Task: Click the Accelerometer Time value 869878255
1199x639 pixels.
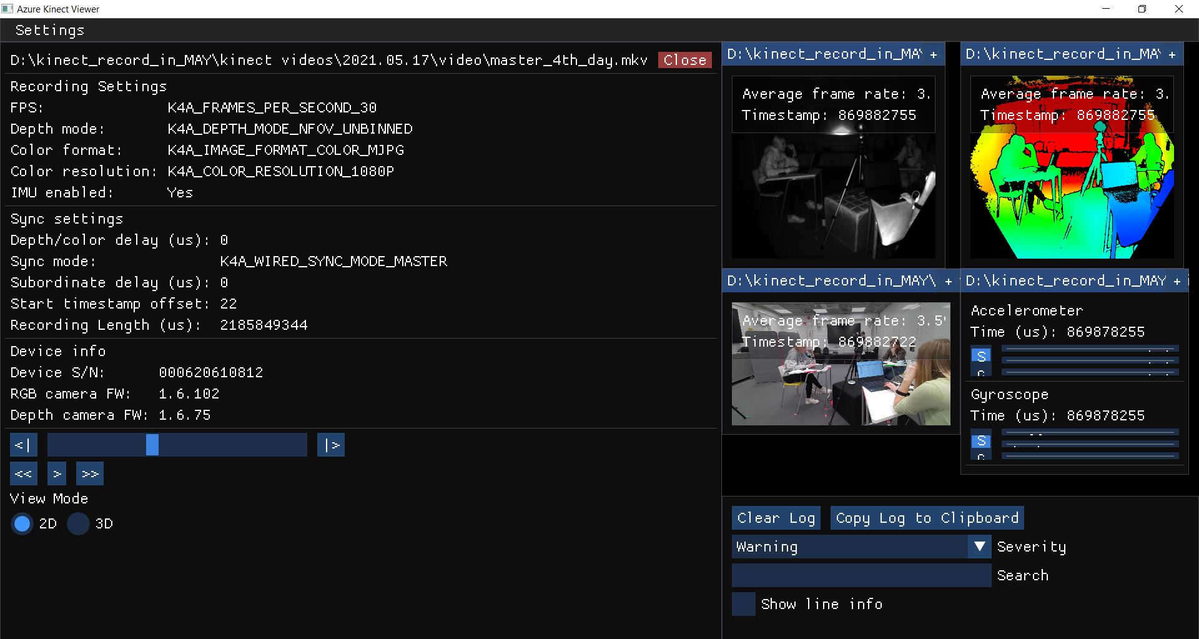Action: click(1105, 332)
